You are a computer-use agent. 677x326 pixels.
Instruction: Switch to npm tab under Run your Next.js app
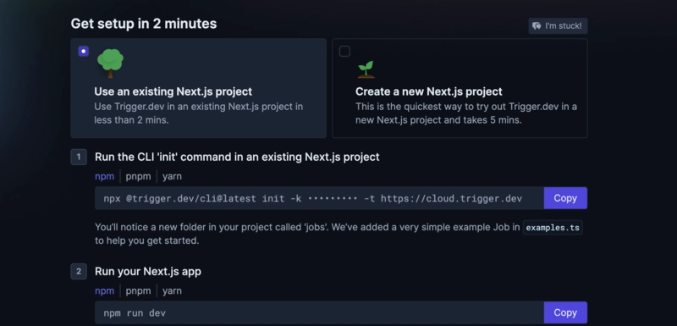coord(104,290)
